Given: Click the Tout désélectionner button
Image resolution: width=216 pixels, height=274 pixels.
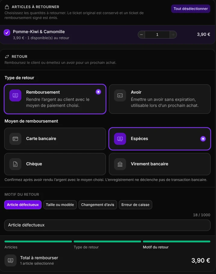Looking at the screenshot, I should point(190,9).
